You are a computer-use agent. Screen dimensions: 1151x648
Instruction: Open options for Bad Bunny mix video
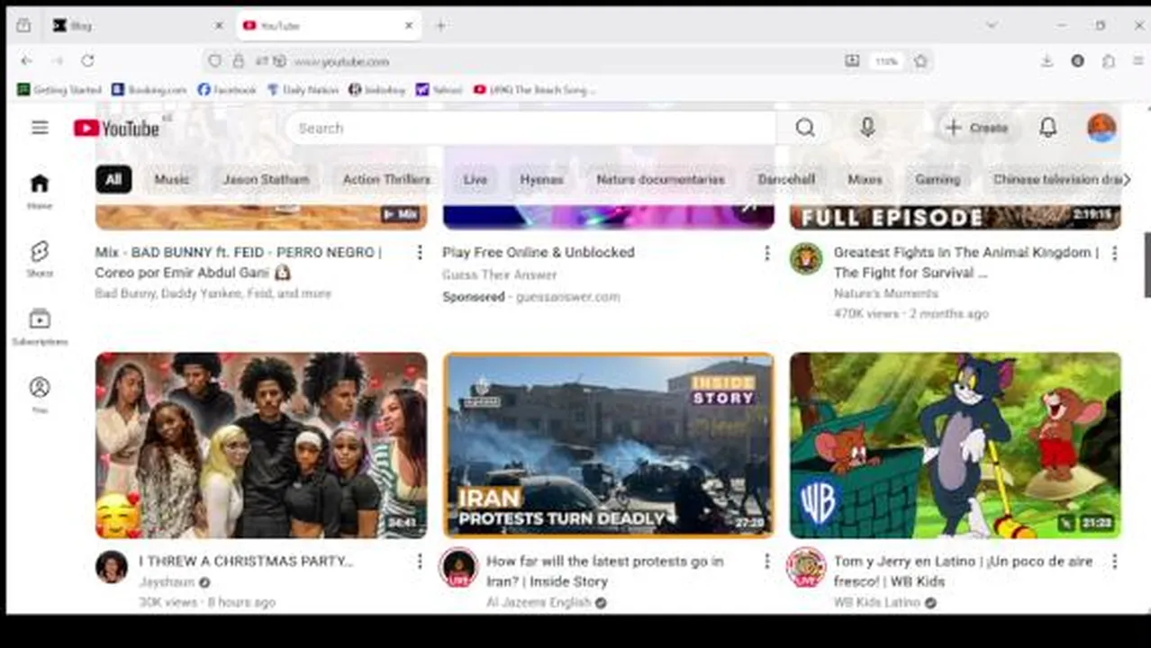pos(419,253)
